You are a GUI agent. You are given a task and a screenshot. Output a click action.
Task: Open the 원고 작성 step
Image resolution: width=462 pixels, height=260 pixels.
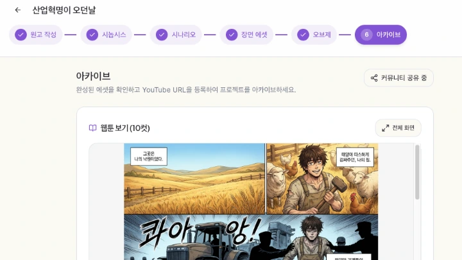point(36,35)
